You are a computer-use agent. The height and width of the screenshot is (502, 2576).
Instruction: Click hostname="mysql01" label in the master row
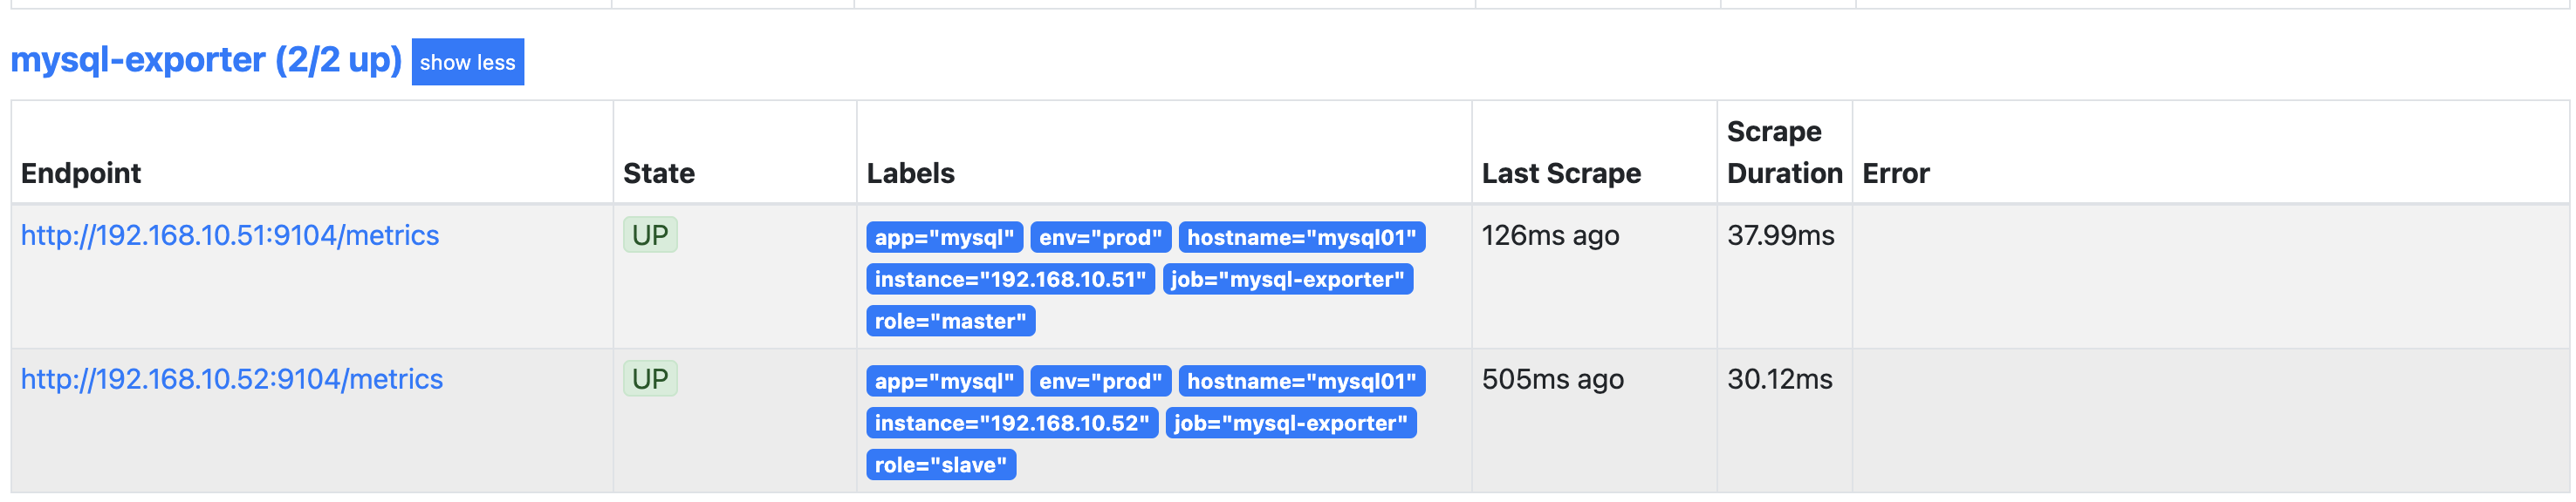coord(1302,238)
